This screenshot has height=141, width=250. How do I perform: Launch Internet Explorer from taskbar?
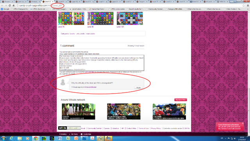coord(11,138)
